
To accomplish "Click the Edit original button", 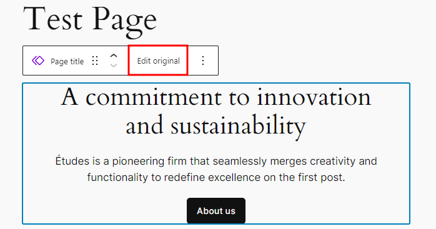I will point(158,61).
